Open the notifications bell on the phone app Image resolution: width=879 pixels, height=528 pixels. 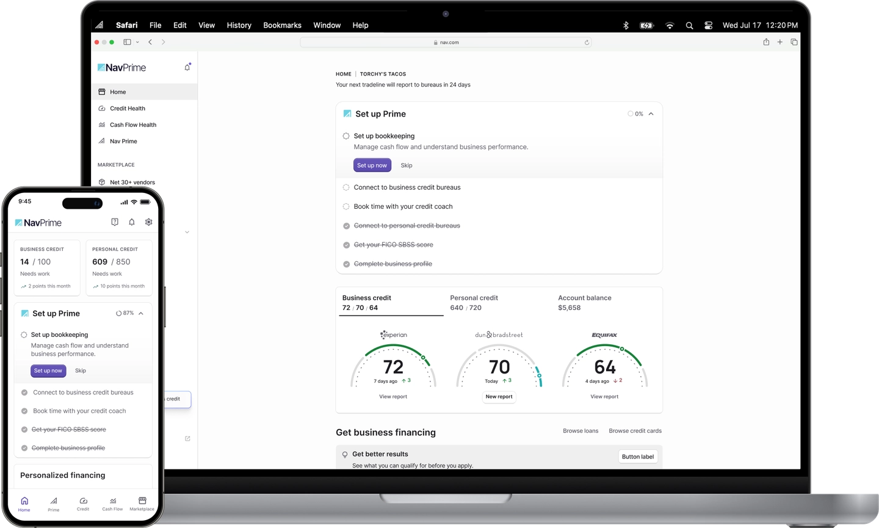click(131, 222)
